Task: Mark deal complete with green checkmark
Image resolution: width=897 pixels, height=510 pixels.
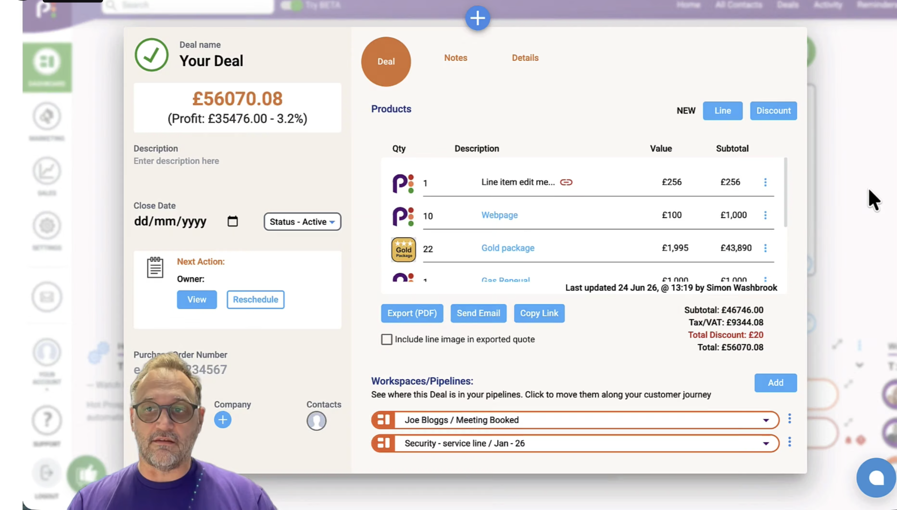Action: click(x=152, y=55)
